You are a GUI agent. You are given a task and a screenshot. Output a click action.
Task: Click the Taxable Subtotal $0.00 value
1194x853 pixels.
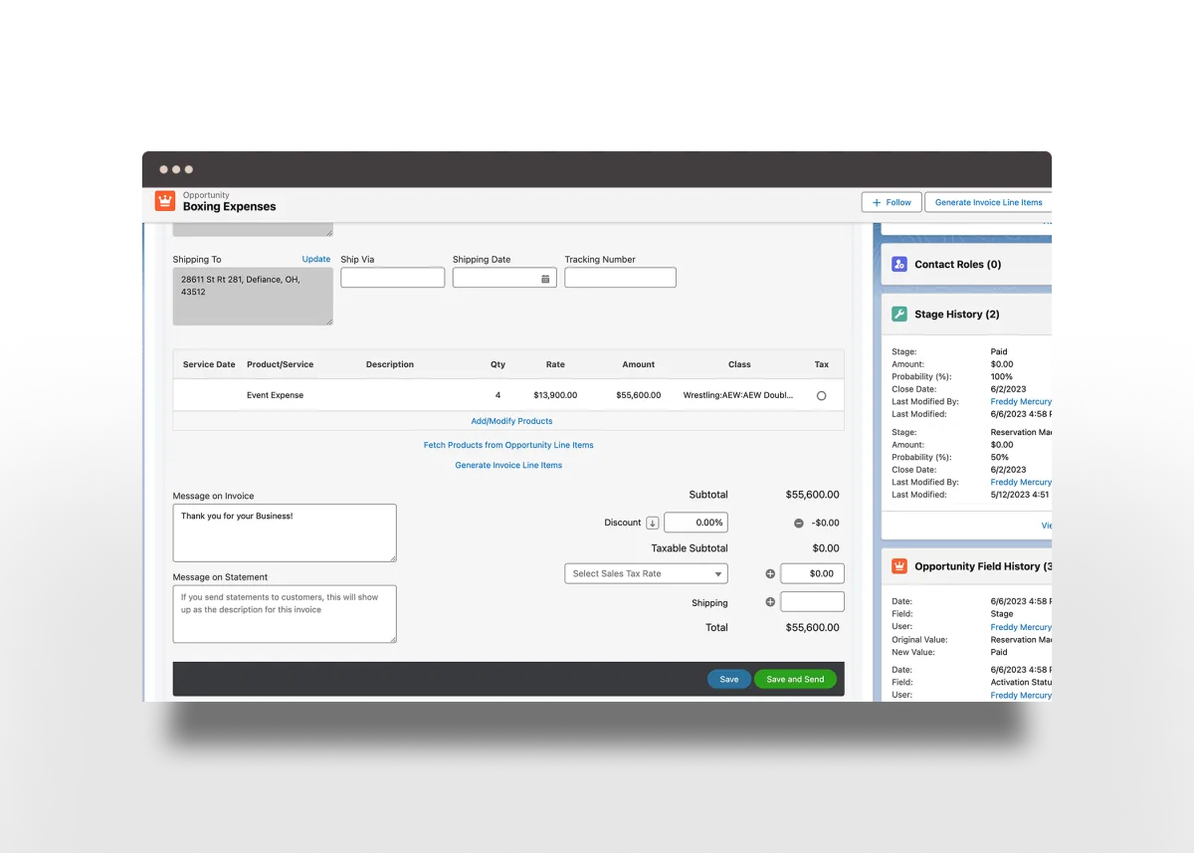826,548
